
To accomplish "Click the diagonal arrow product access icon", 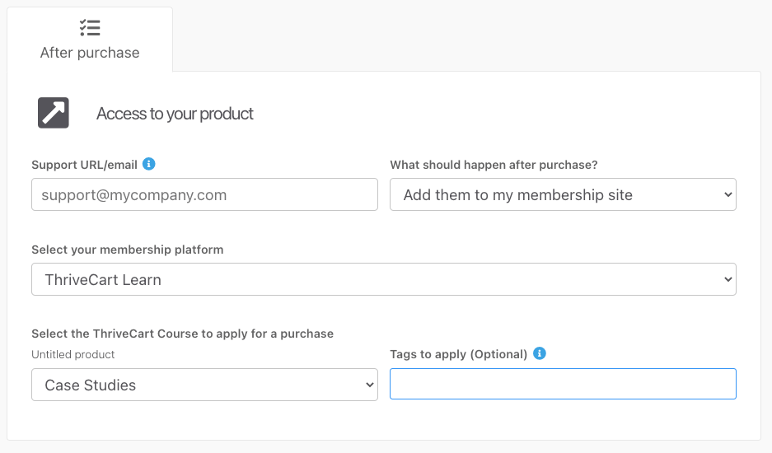I will click(x=54, y=113).
